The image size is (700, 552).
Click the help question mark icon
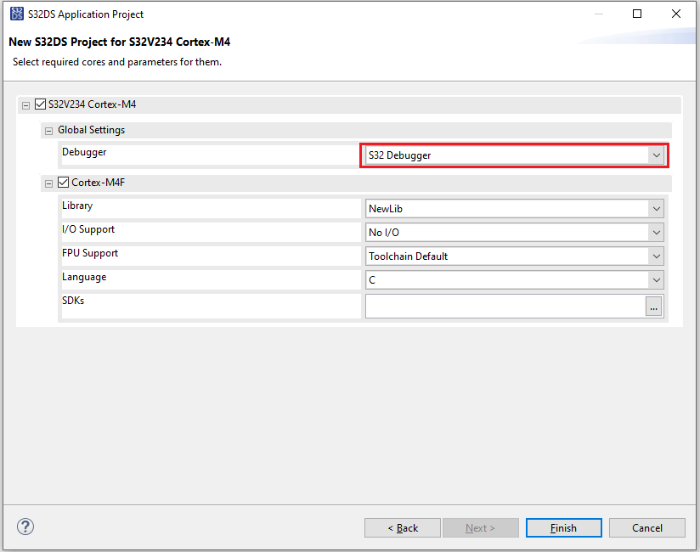(25, 527)
